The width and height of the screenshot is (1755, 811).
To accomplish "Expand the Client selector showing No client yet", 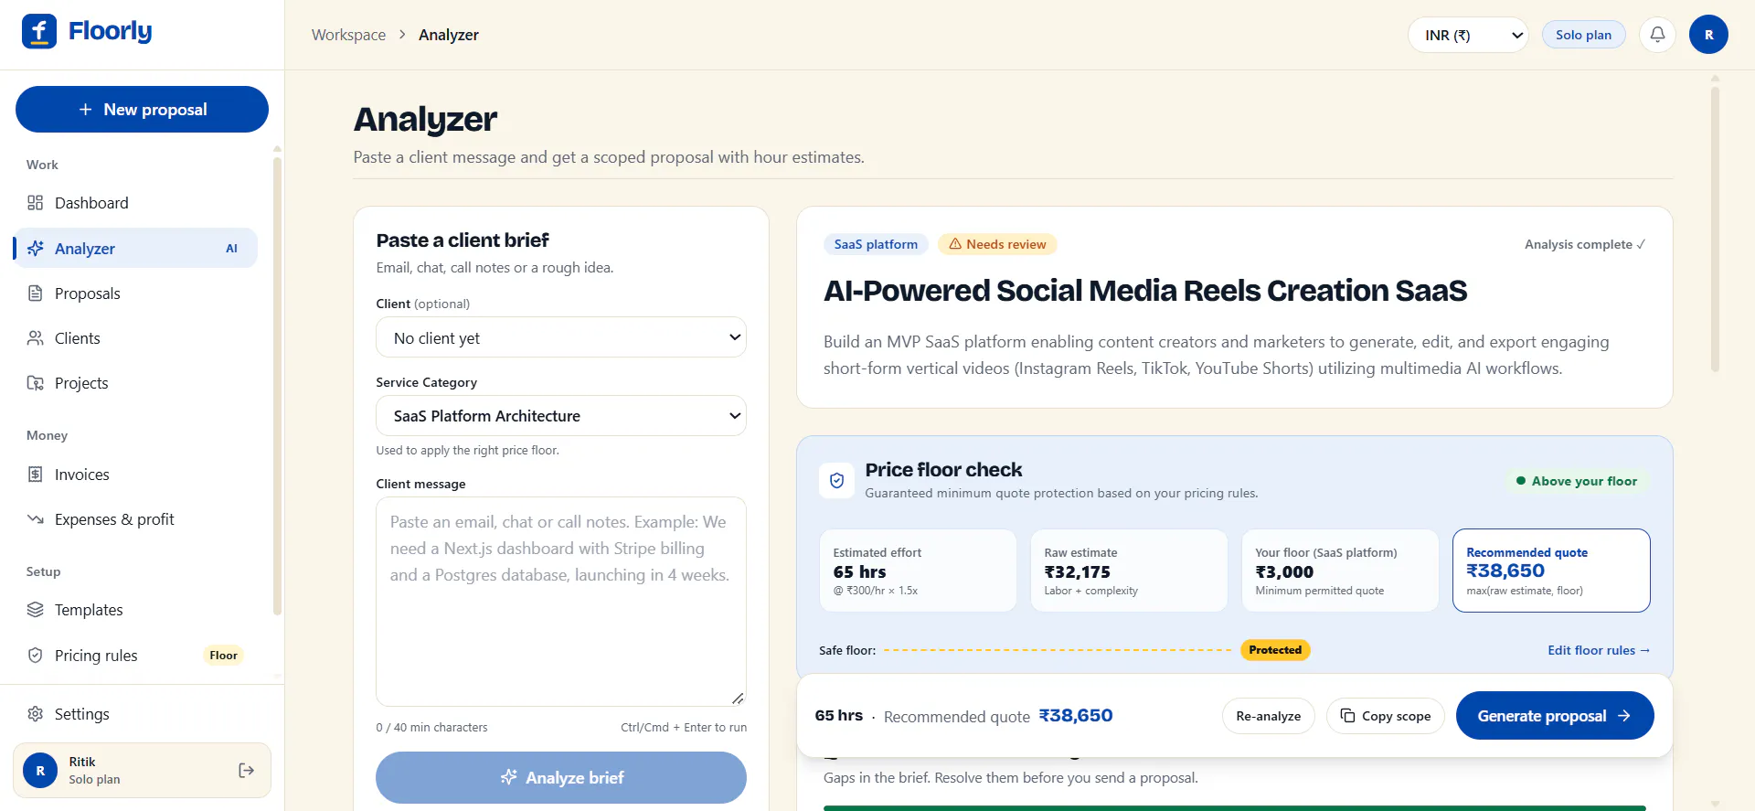I will (x=561, y=337).
